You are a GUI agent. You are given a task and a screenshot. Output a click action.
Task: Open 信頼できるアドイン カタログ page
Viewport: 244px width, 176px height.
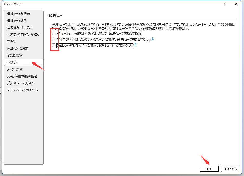pyautogui.click(x=23, y=34)
